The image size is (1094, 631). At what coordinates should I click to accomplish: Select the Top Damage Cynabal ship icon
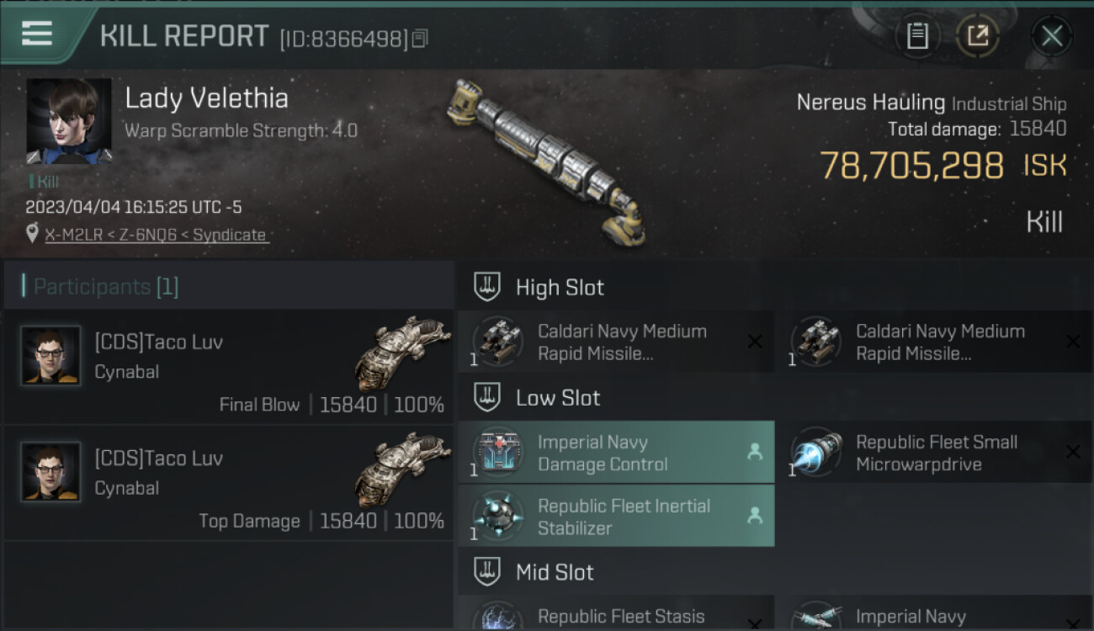click(403, 469)
